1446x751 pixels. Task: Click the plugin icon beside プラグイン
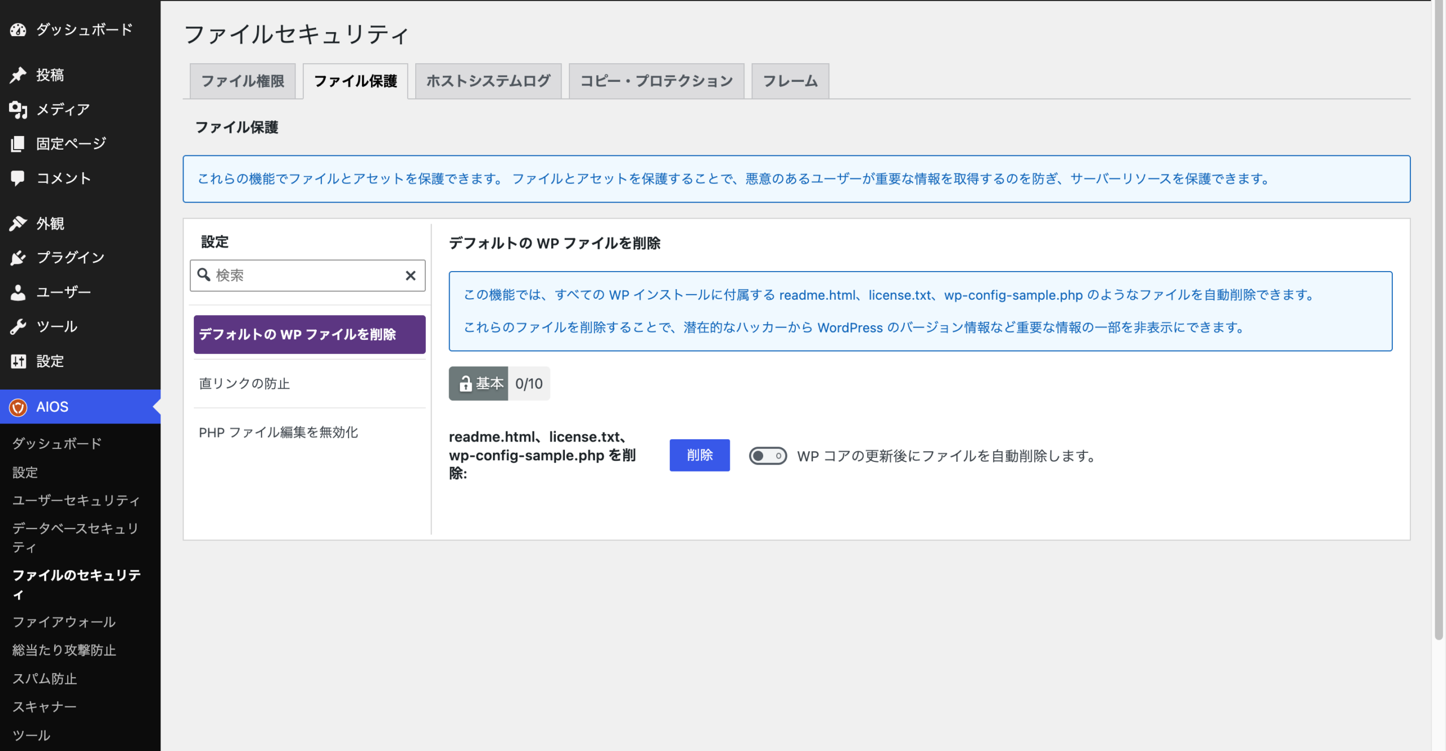tap(18, 257)
